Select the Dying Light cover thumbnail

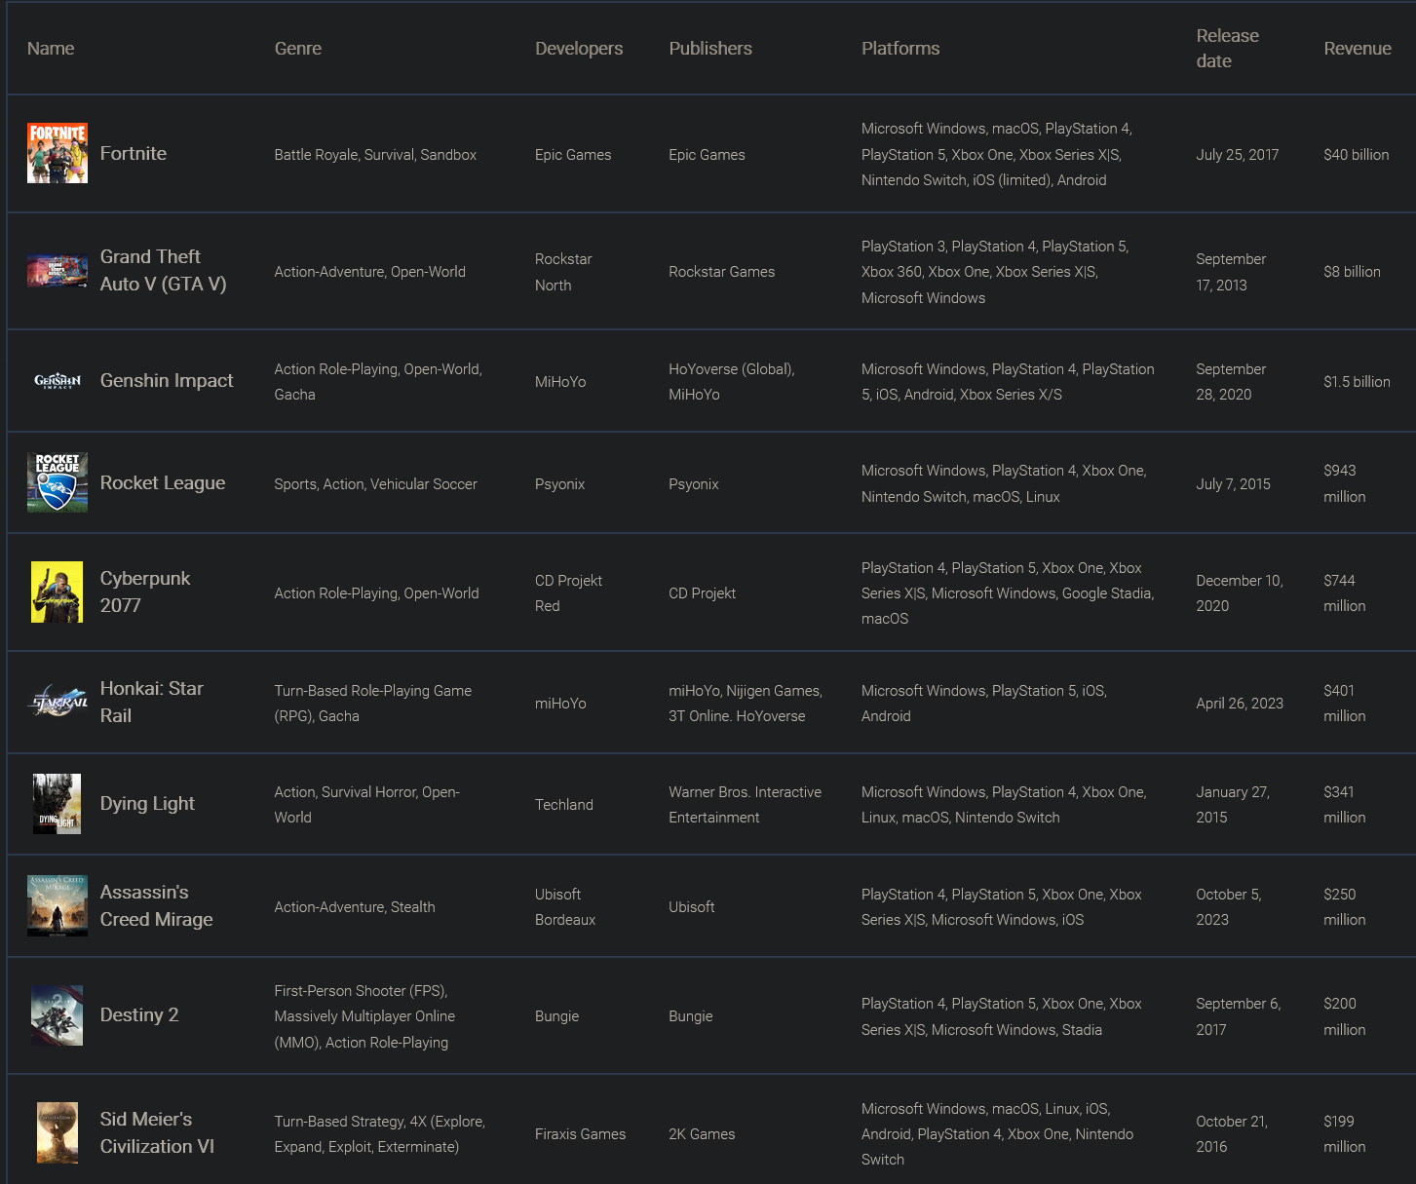pos(57,804)
